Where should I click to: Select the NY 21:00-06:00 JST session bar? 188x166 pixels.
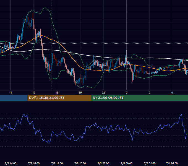click(140, 98)
